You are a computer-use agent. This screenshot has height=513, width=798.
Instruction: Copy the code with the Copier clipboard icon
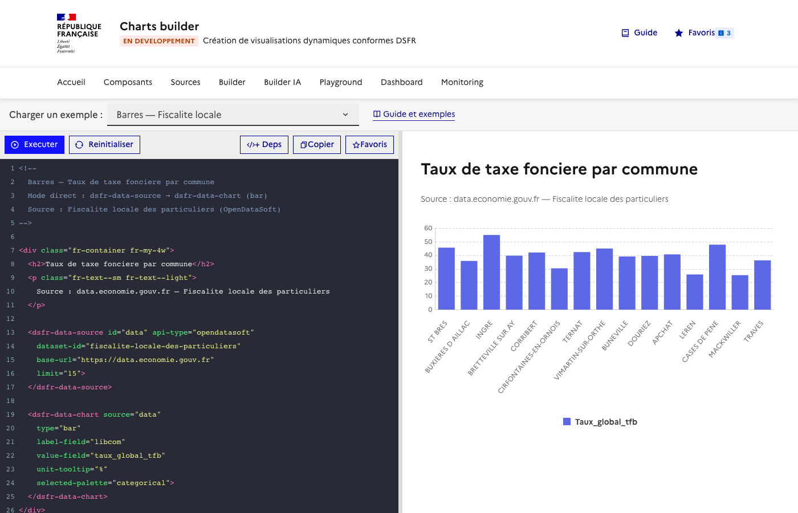[x=304, y=144]
